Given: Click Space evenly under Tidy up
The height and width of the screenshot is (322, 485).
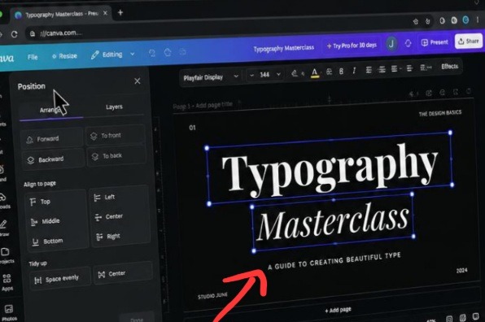Looking at the screenshot, I should [60, 279].
